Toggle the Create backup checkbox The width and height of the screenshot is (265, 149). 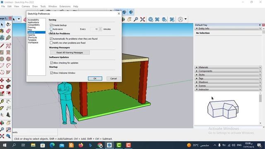[x=51, y=25]
